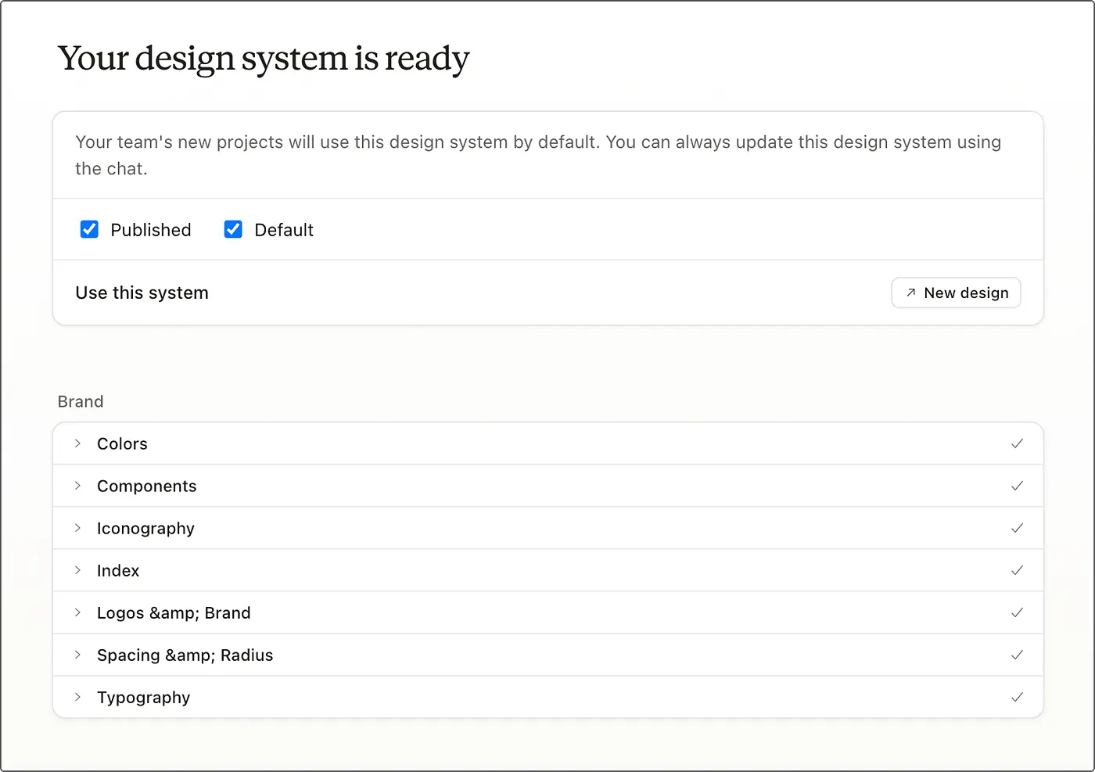Open the Spacing & Radius row
This screenshot has height=772, width=1095.
[x=548, y=655]
